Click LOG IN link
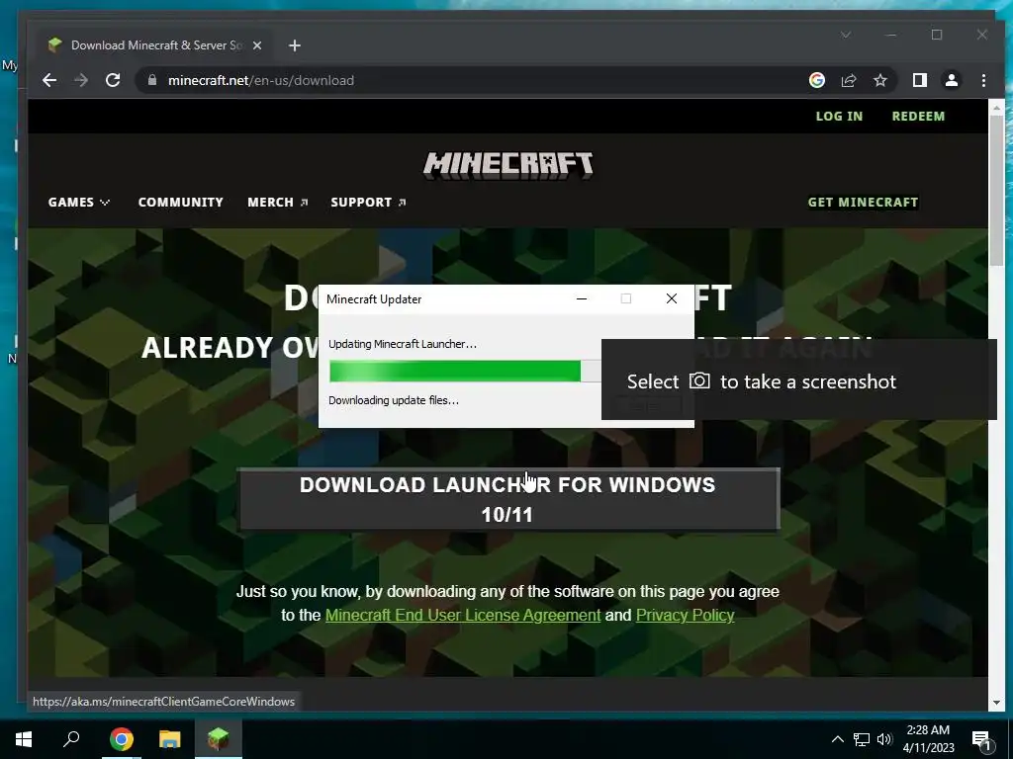Viewport: 1013px width, 759px height. coord(839,117)
